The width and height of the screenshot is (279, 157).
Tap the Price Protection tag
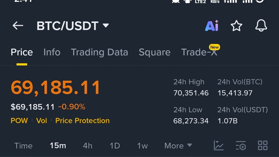point(82,121)
